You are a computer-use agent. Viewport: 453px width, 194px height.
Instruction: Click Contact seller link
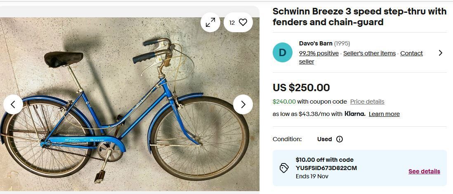[x=411, y=53]
